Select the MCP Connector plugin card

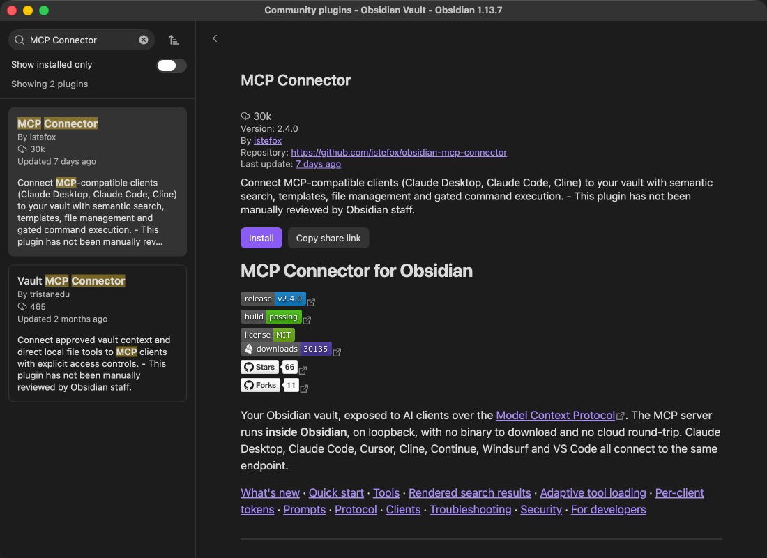98,182
